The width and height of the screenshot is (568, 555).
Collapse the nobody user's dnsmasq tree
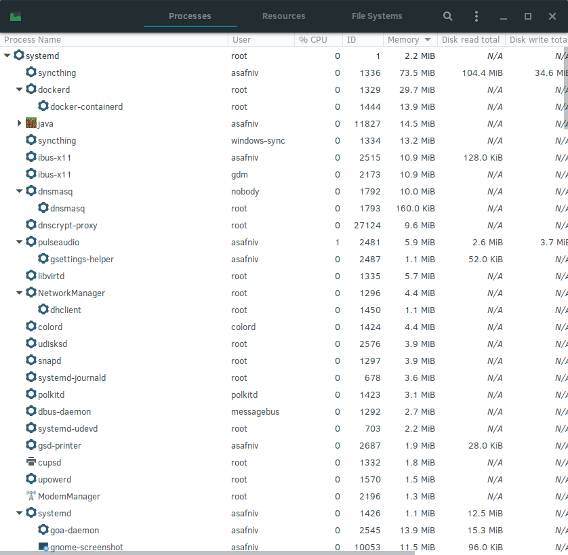pyautogui.click(x=19, y=191)
